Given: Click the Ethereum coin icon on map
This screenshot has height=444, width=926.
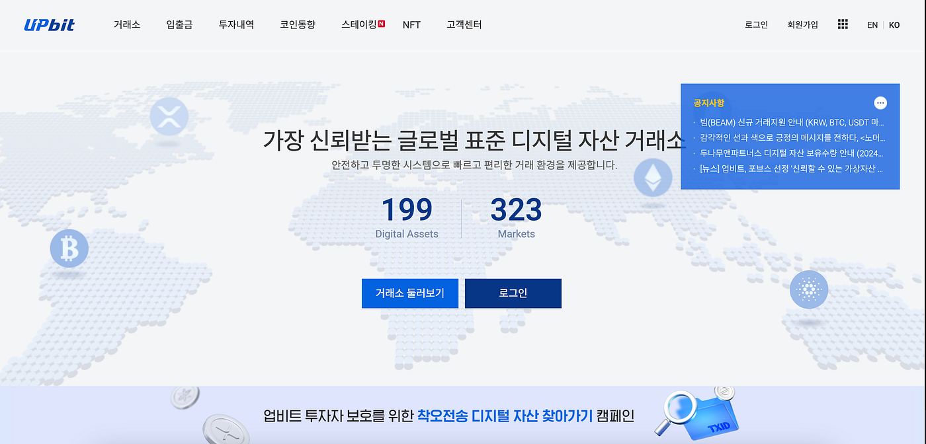Looking at the screenshot, I should 653,178.
